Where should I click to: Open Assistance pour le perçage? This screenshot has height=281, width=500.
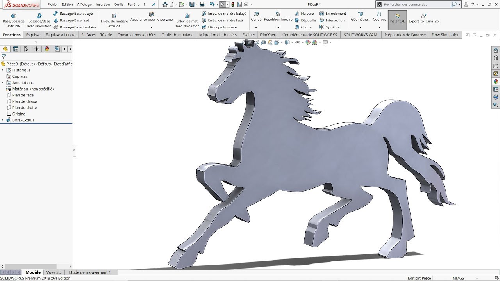[x=152, y=17]
